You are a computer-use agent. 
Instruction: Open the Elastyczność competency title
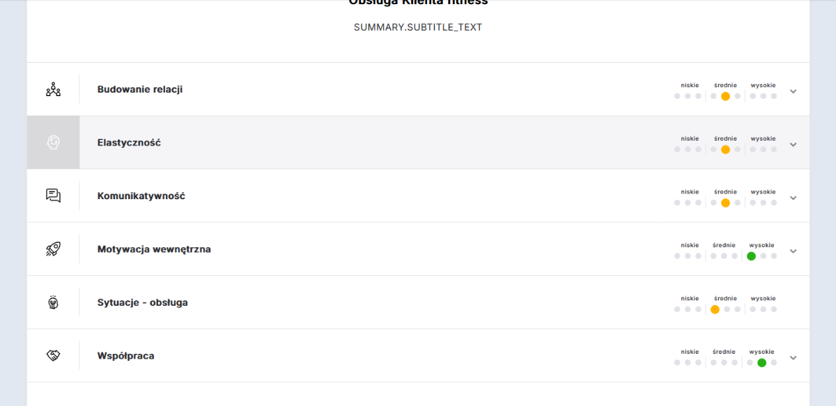pyautogui.click(x=129, y=142)
